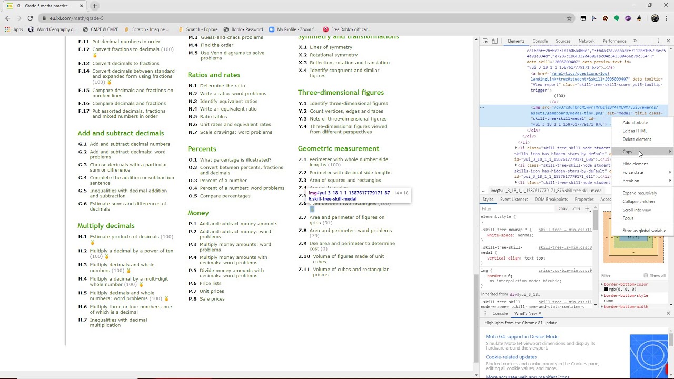Open the Percent of a number skill
This screenshot has height=379, width=674.
(223, 181)
